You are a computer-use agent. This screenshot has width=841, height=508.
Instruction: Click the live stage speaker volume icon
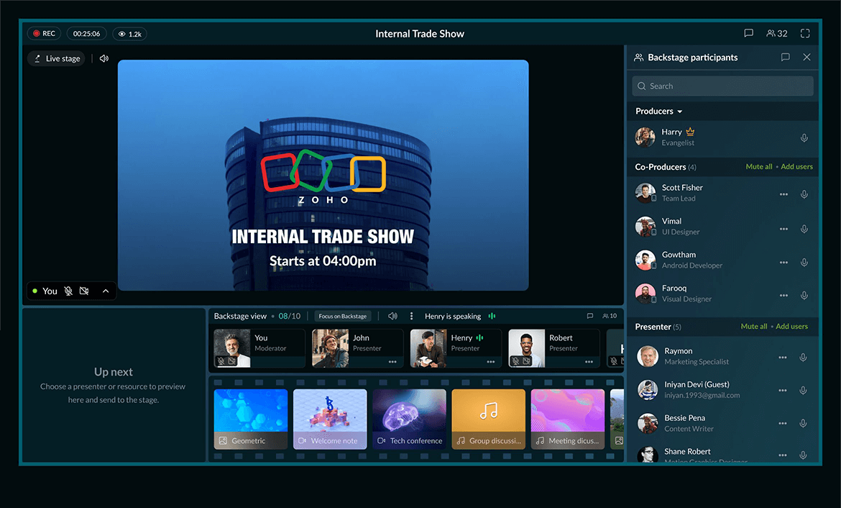104,58
